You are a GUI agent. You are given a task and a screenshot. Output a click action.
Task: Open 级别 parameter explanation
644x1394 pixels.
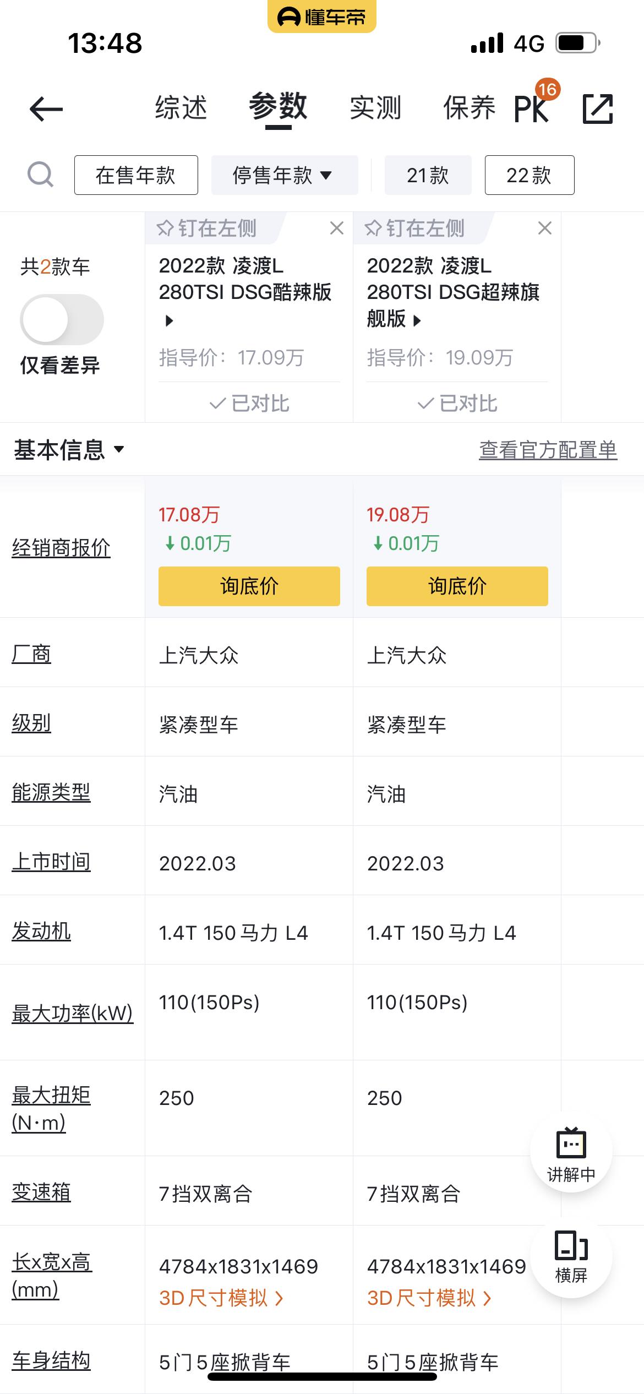coord(31,723)
